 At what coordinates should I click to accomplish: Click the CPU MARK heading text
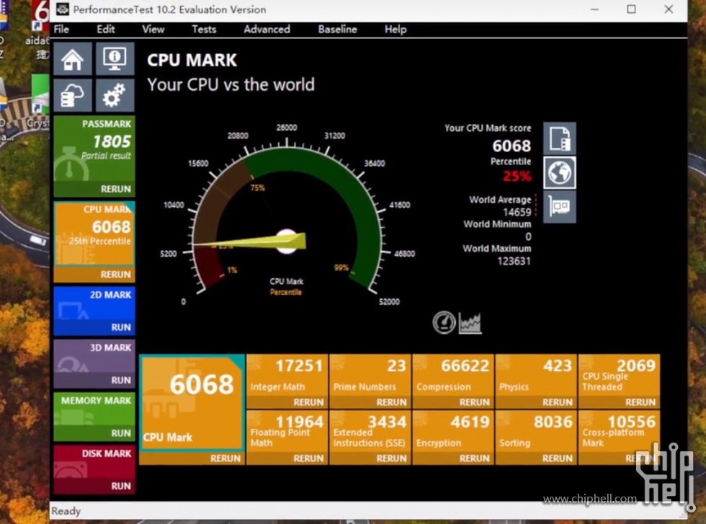coord(192,60)
